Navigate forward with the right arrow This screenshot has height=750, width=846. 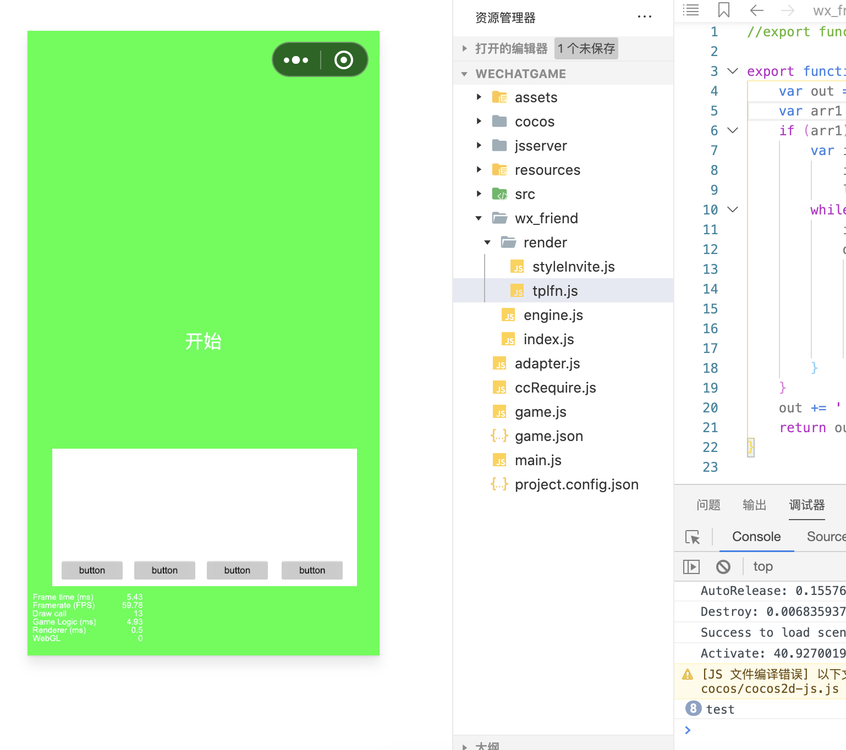pos(788,10)
